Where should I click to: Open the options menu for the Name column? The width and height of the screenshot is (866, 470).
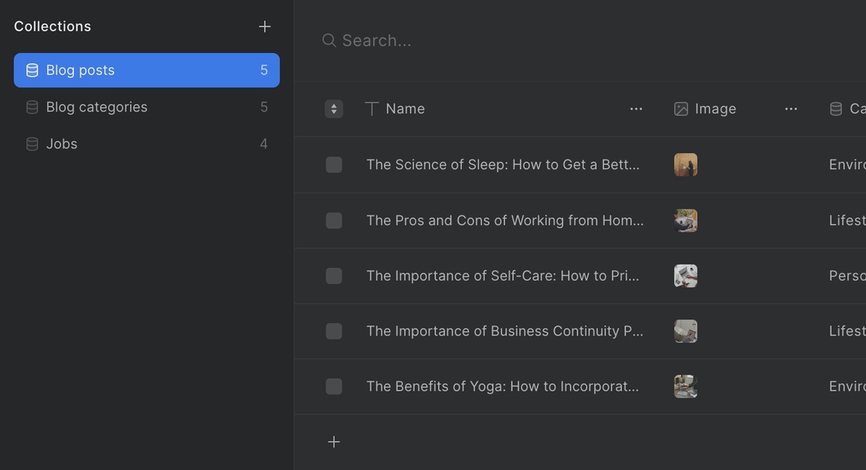click(636, 108)
